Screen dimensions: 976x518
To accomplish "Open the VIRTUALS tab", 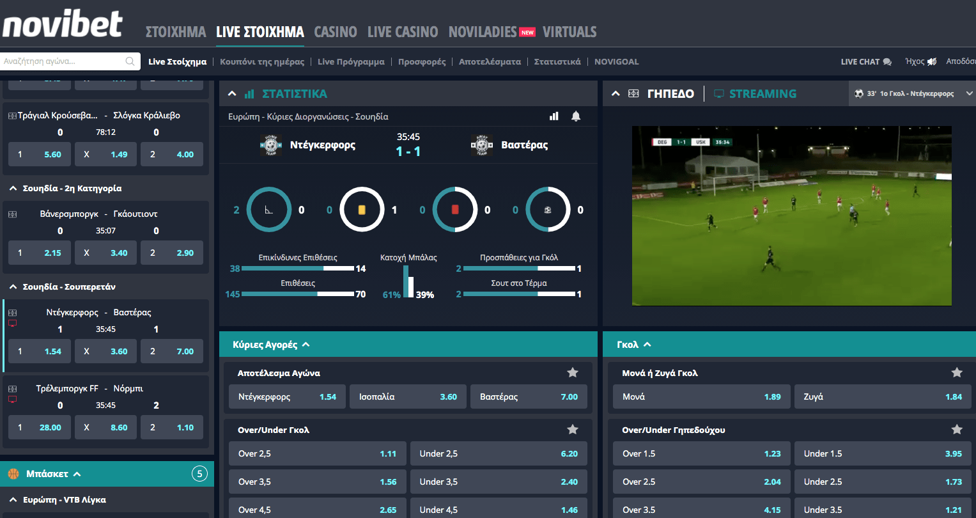I will [569, 31].
